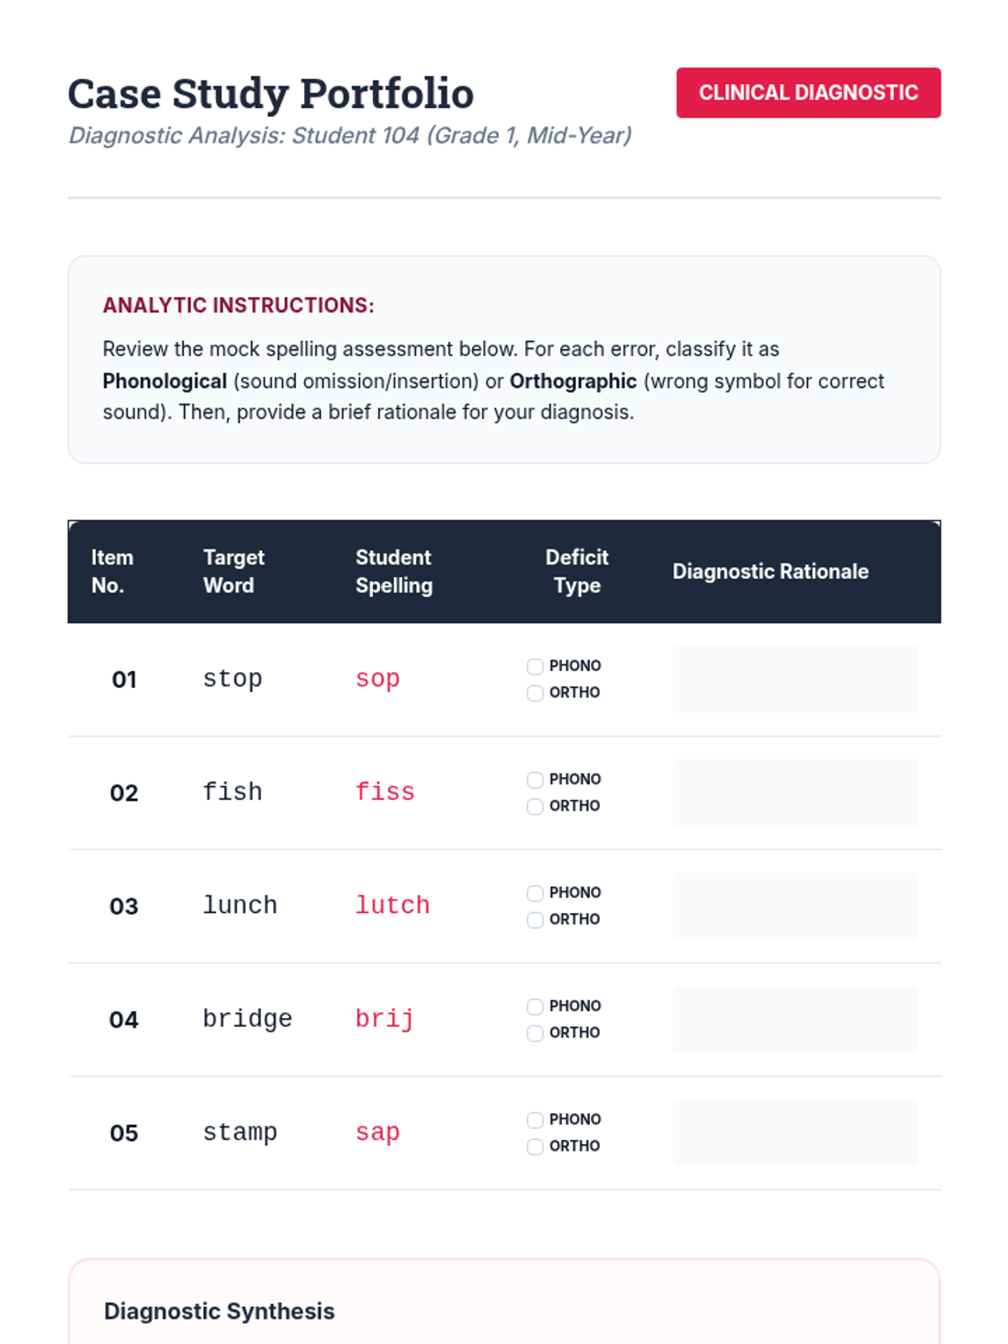Choose PHONO for item 03 lunch

point(535,894)
